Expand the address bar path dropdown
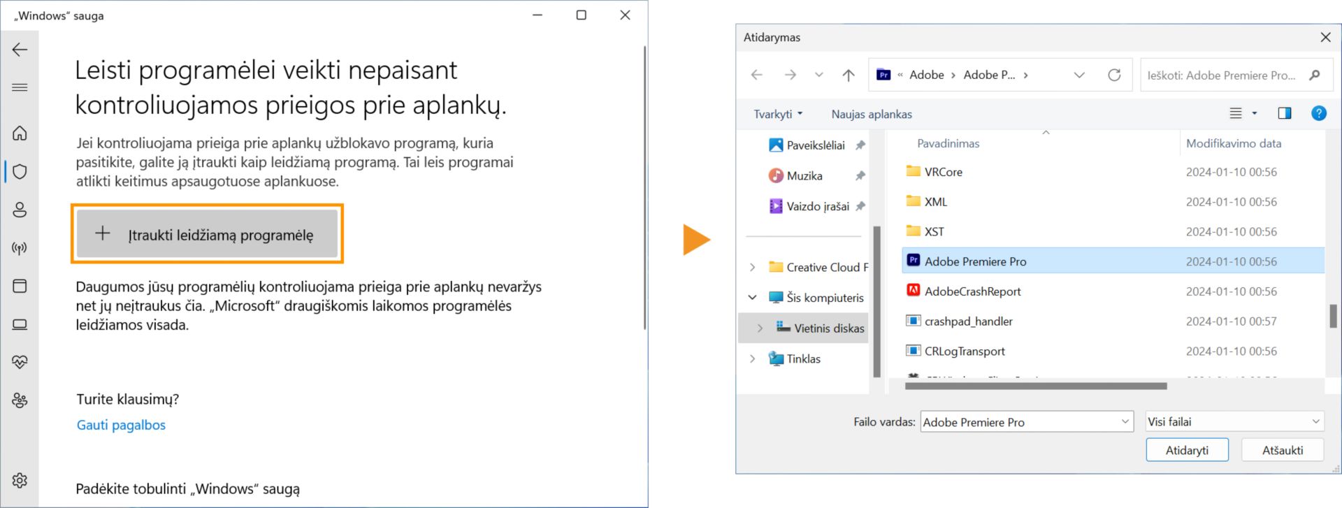This screenshot has width=1342, height=508. (x=1079, y=75)
